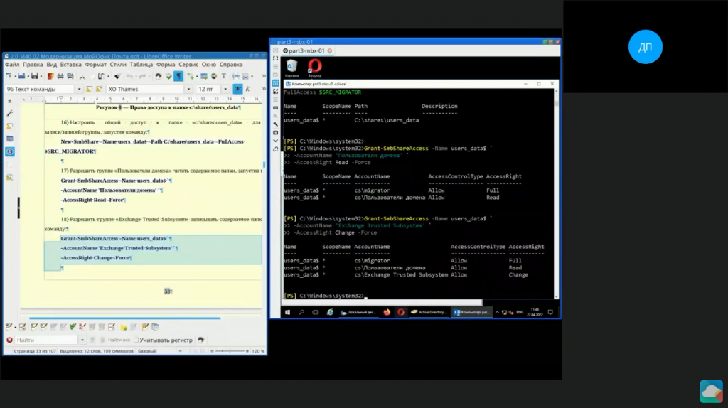This screenshot has height=408, width=728.
Task: Open the Справка menu
Action: (231, 65)
